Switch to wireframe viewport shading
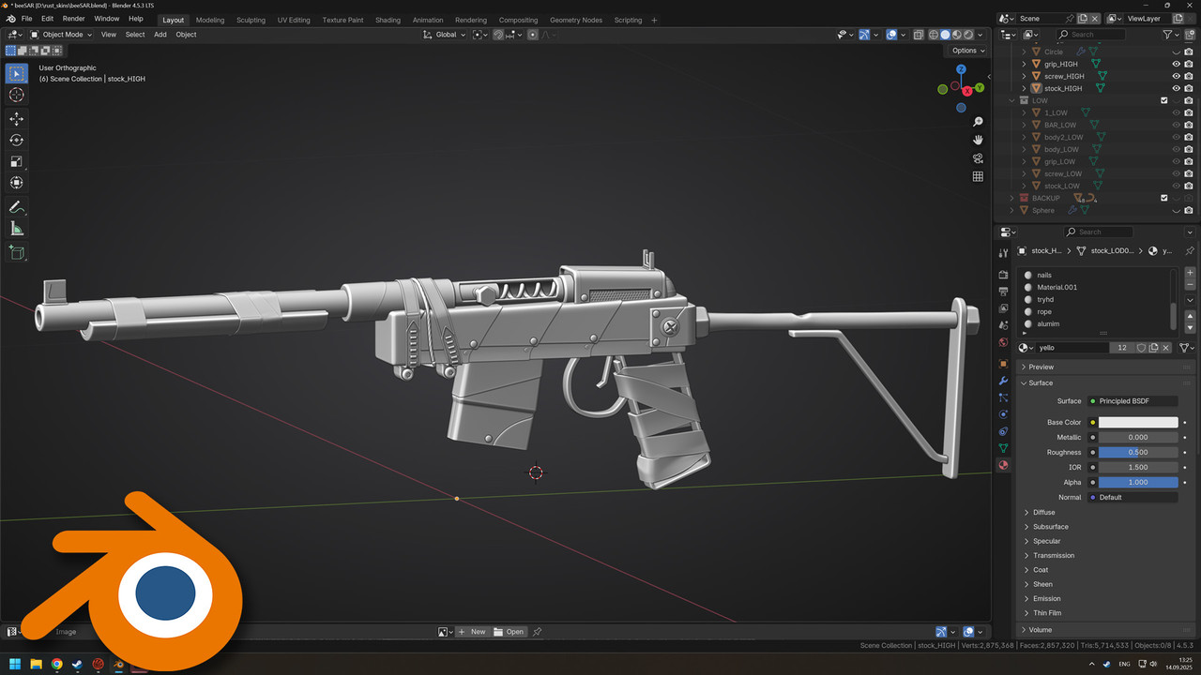Screen dimensions: 1201x675 (x=933, y=35)
